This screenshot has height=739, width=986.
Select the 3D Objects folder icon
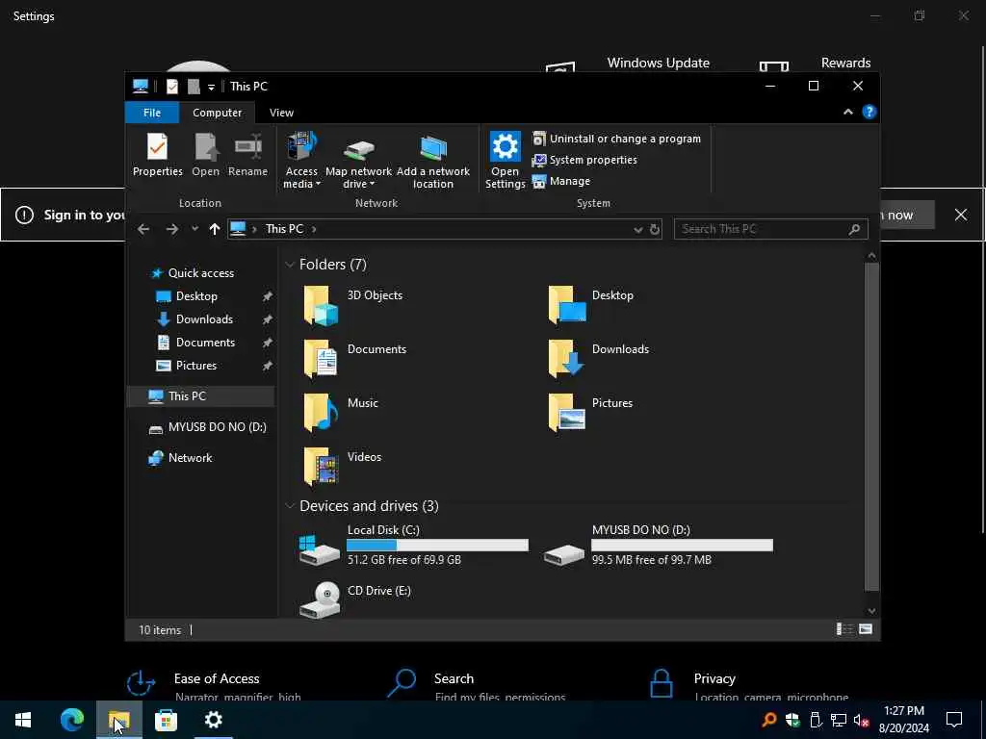tap(321, 306)
